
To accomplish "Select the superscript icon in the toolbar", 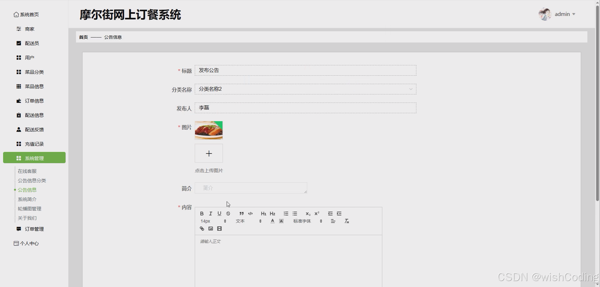I will (x=317, y=213).
